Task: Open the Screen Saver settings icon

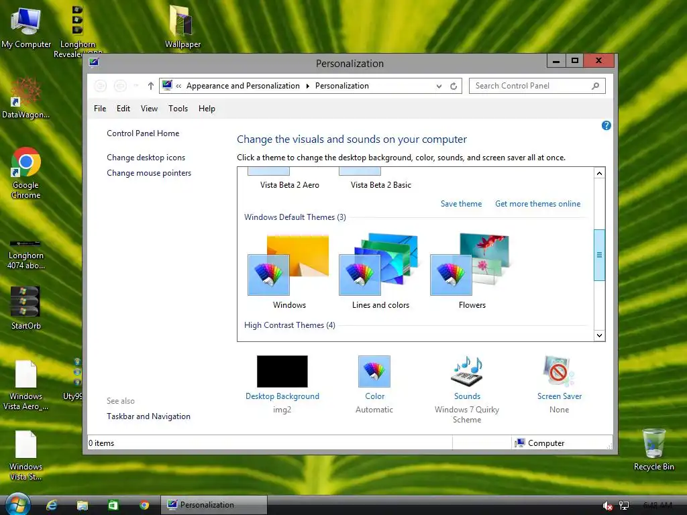Action: [x=559, y=371]
